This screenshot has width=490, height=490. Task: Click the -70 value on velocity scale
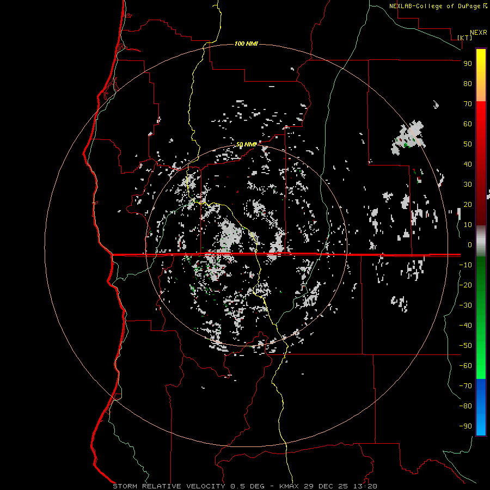[x=465, y=386]
